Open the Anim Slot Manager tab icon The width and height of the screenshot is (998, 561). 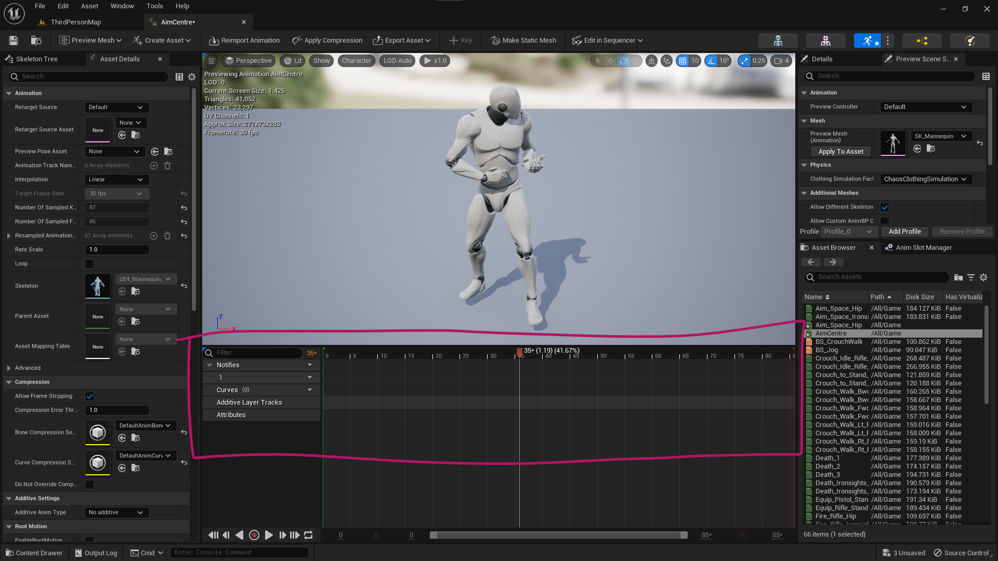(889, 248)
